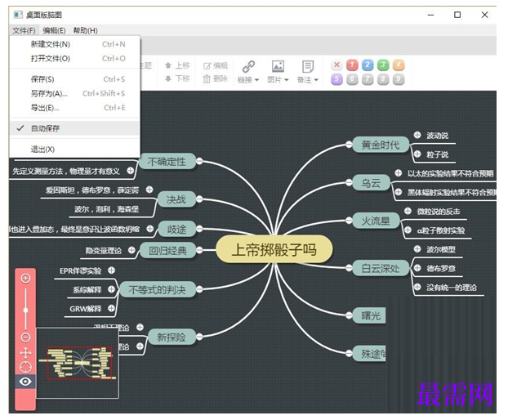Click the image (图片) icon
The image size is (508, 420).
click(x=278, y=66)
